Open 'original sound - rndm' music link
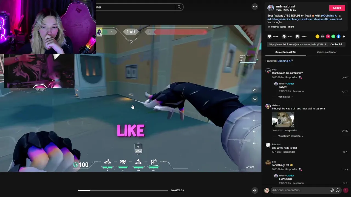The image size is (351, 197). pyautogui.click(x=282, y=27)
